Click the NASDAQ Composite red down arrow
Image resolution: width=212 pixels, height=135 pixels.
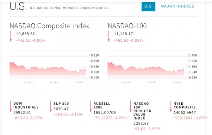point(11,36)
